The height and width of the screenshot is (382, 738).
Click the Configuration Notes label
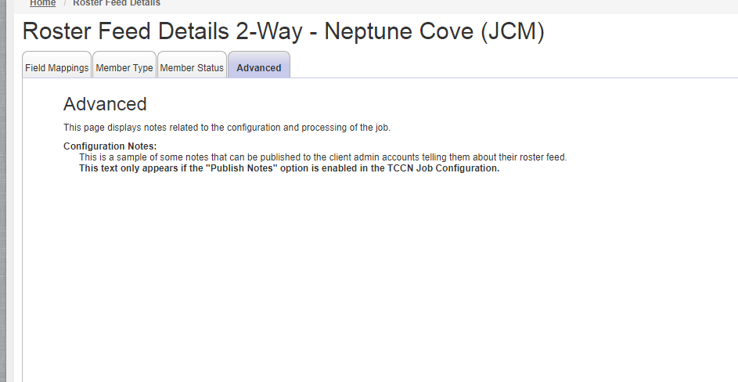tap(110, 146)
